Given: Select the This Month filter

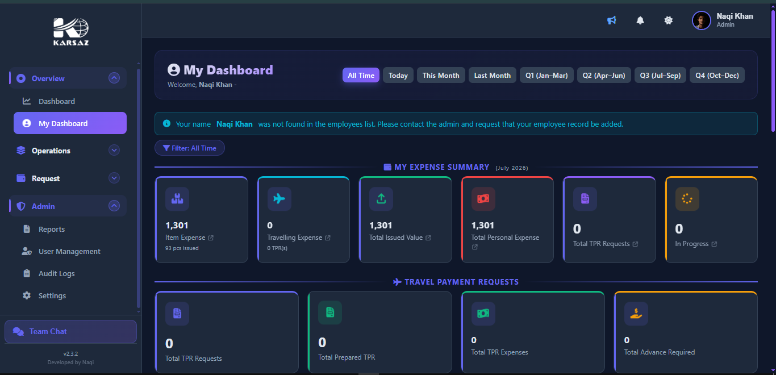Looking at the screenshot, I should pyautogui.click(x=441, y=76).
